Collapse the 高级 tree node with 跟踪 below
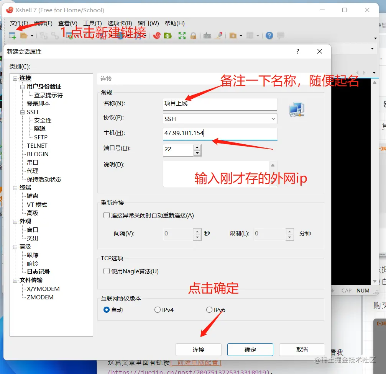Image resolution: width=386 pixels, height=374 pixels. tap(15, 247)
